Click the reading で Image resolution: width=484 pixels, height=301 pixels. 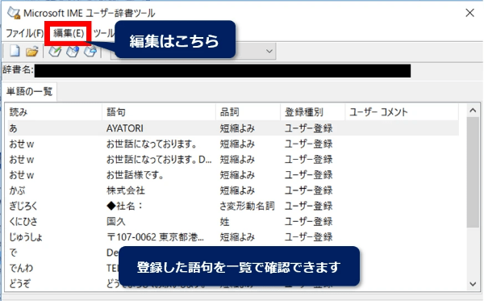point(13,253)
